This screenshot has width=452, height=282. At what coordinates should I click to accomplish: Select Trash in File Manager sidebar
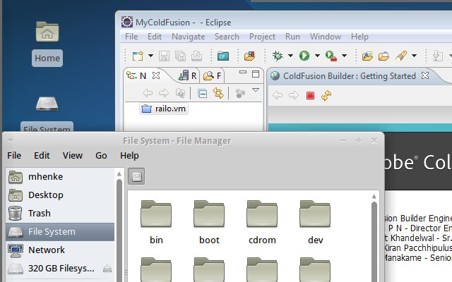(x=60, y=213)
